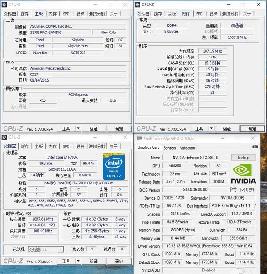Click the Driver Version field in GPU-Z
267x274 pixels.
(209, 246)
